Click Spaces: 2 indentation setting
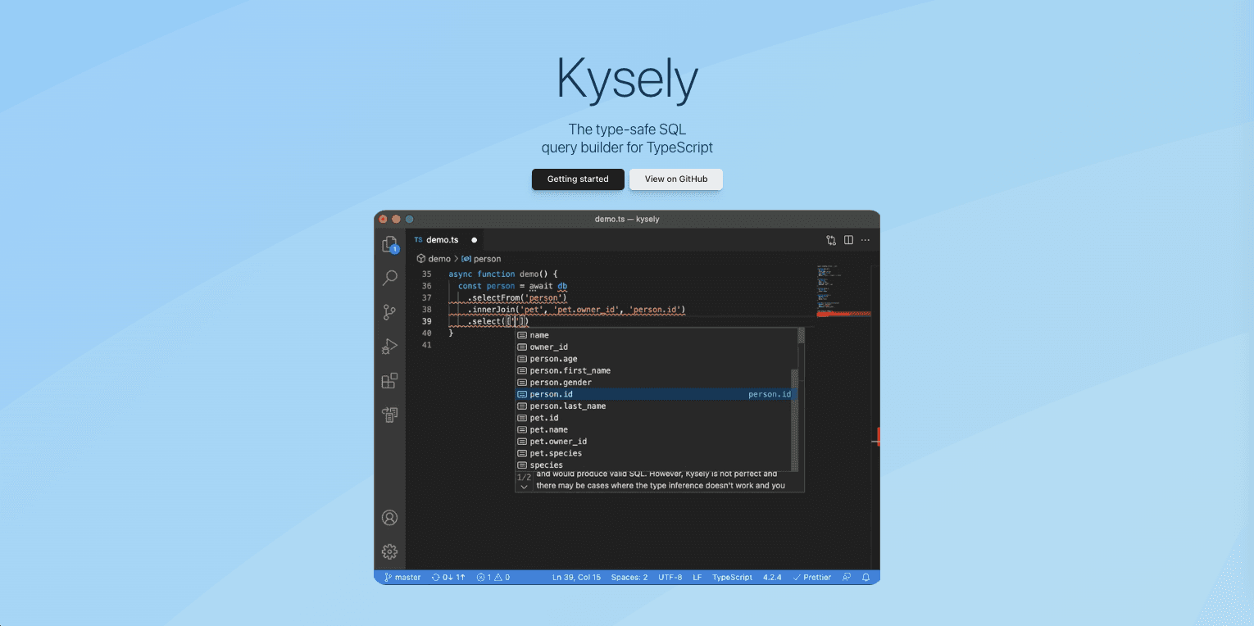The width and height of the screenshot is (1254, 626). (629, 577)
